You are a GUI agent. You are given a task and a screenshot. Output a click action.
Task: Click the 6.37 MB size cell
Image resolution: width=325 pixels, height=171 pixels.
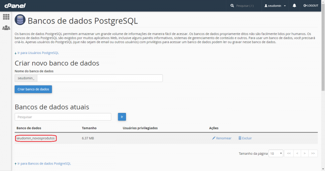tap(88, 138)
